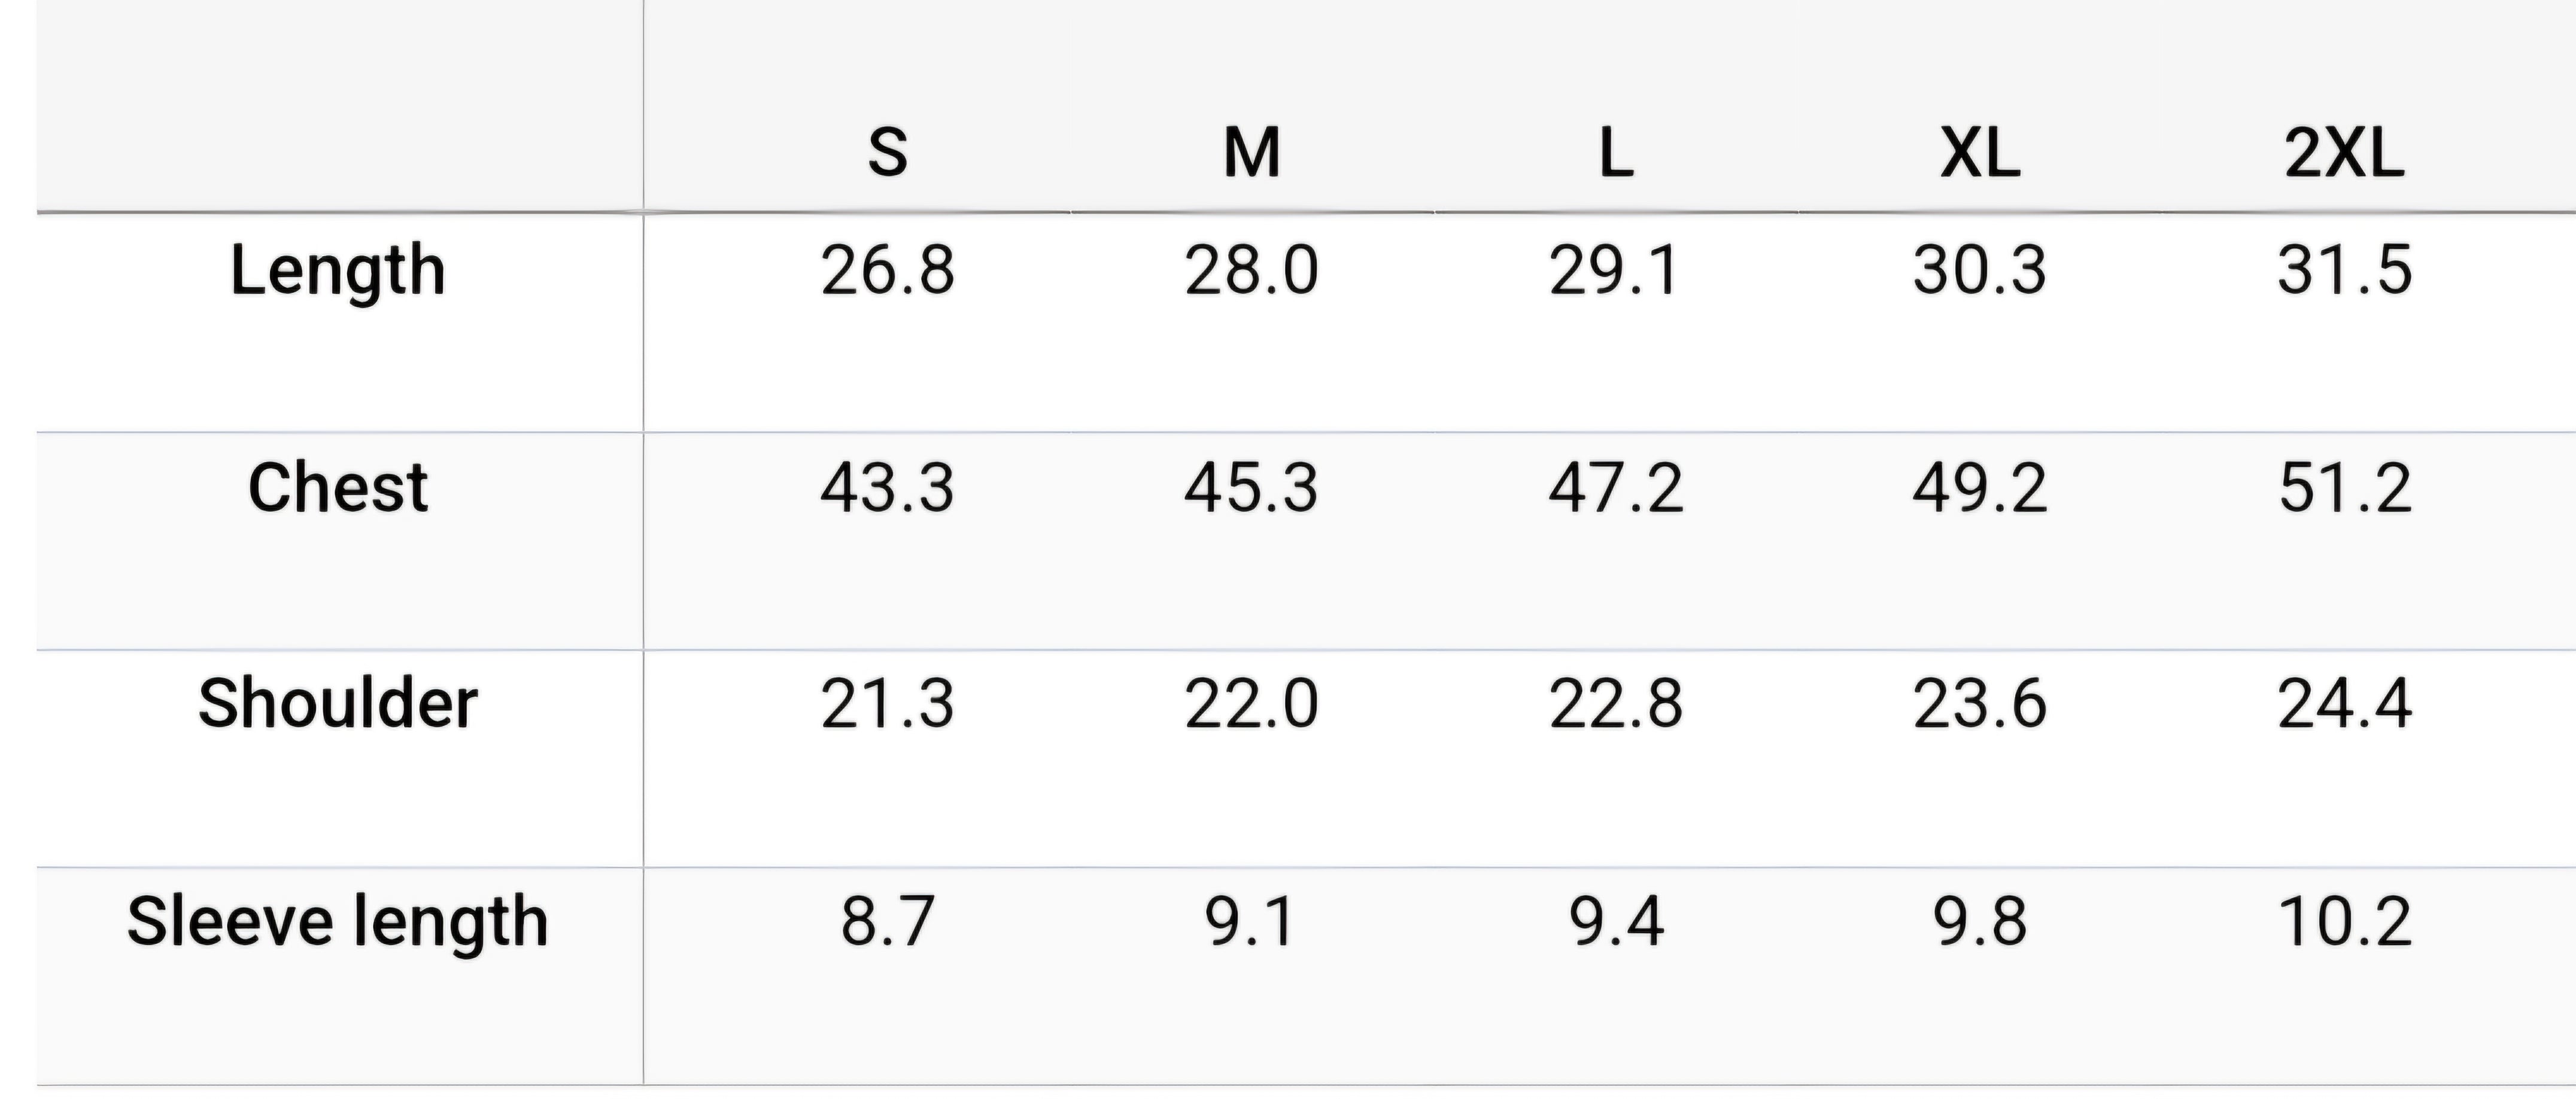Select Shoulder value 21.3 for size S

pyautogui.click(x=888, y=703)
